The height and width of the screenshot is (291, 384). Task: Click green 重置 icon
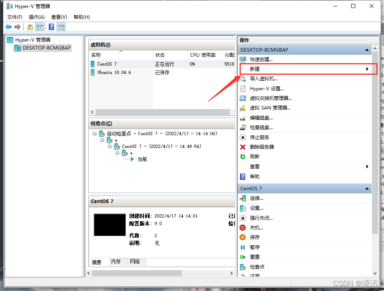click(243, 257)
